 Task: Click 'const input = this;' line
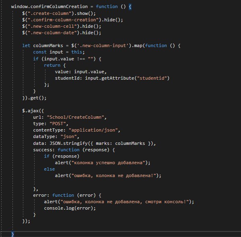tap(59, 52)
